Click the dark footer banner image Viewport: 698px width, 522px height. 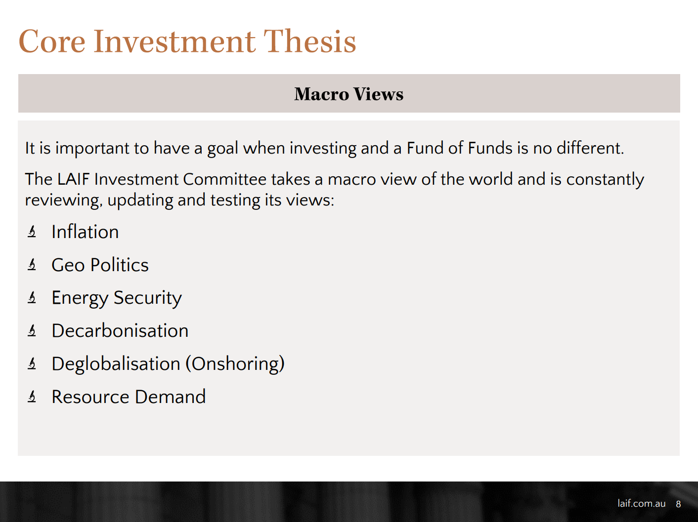(297, 502)
